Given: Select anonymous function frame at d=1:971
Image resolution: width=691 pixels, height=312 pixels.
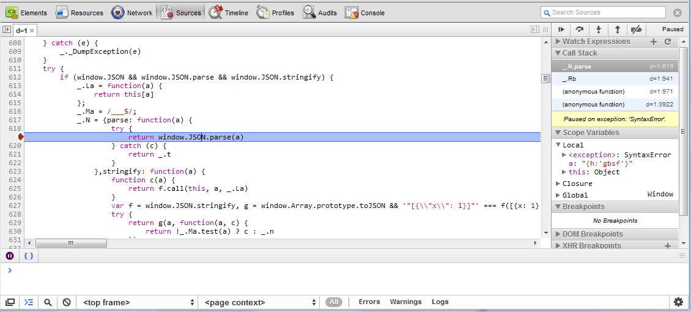Looking at the screenshot, I should coord(615,92).
